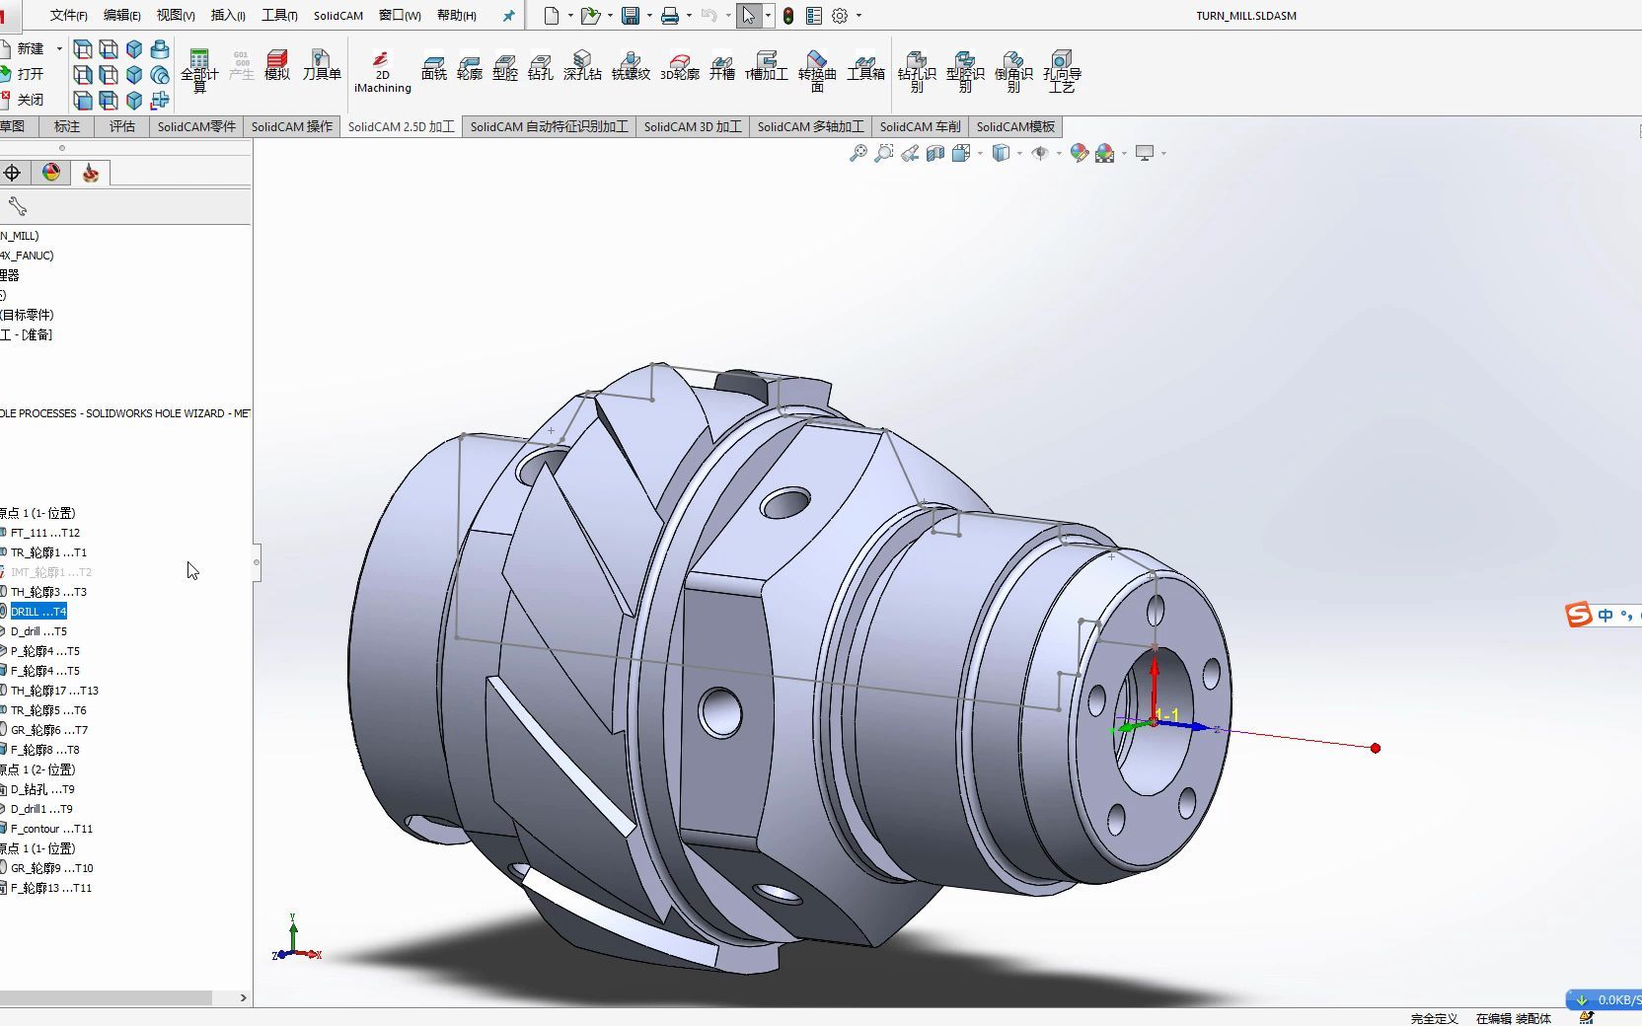The height and width of the screenshot is (1026, 1642).
Task: Click the 全部计算 calculate-all icon
Action: pos(199,71)
